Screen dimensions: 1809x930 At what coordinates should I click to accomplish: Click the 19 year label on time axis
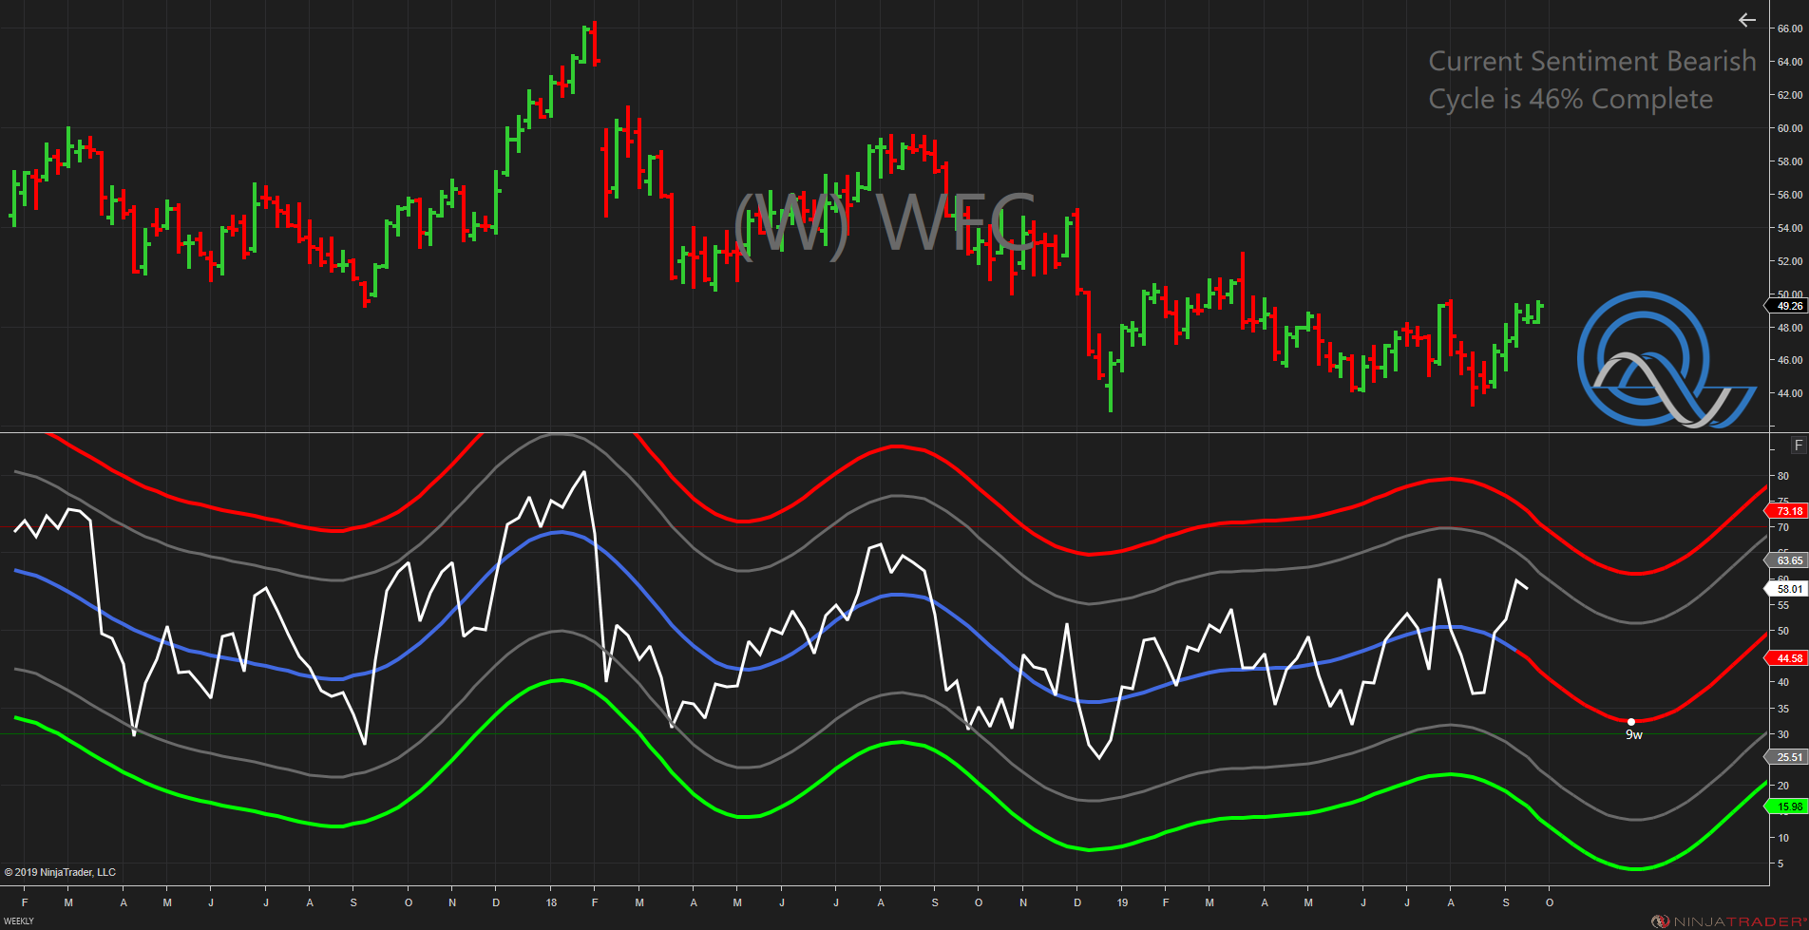[1122, 902]
